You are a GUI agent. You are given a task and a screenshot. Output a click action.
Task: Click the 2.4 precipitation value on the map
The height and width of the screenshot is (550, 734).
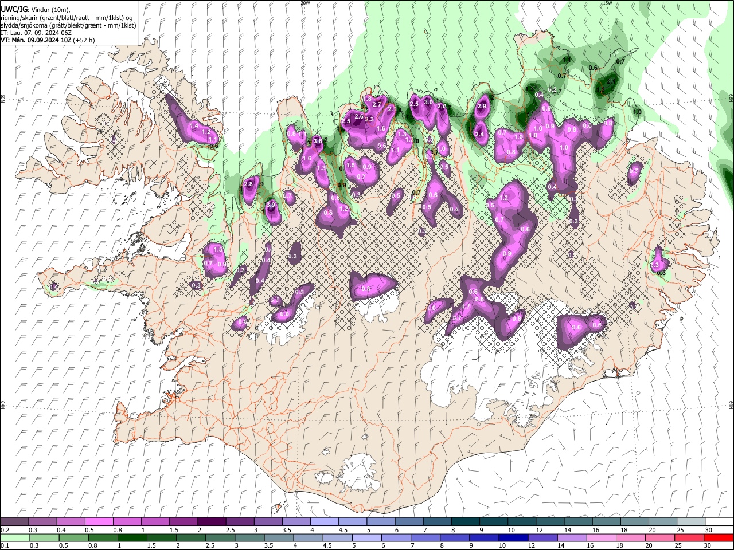479,135
